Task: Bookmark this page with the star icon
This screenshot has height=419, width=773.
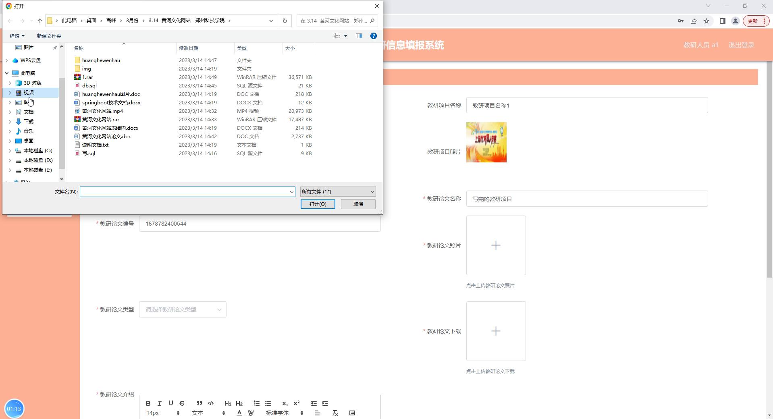Action: (x=706, y=21)
